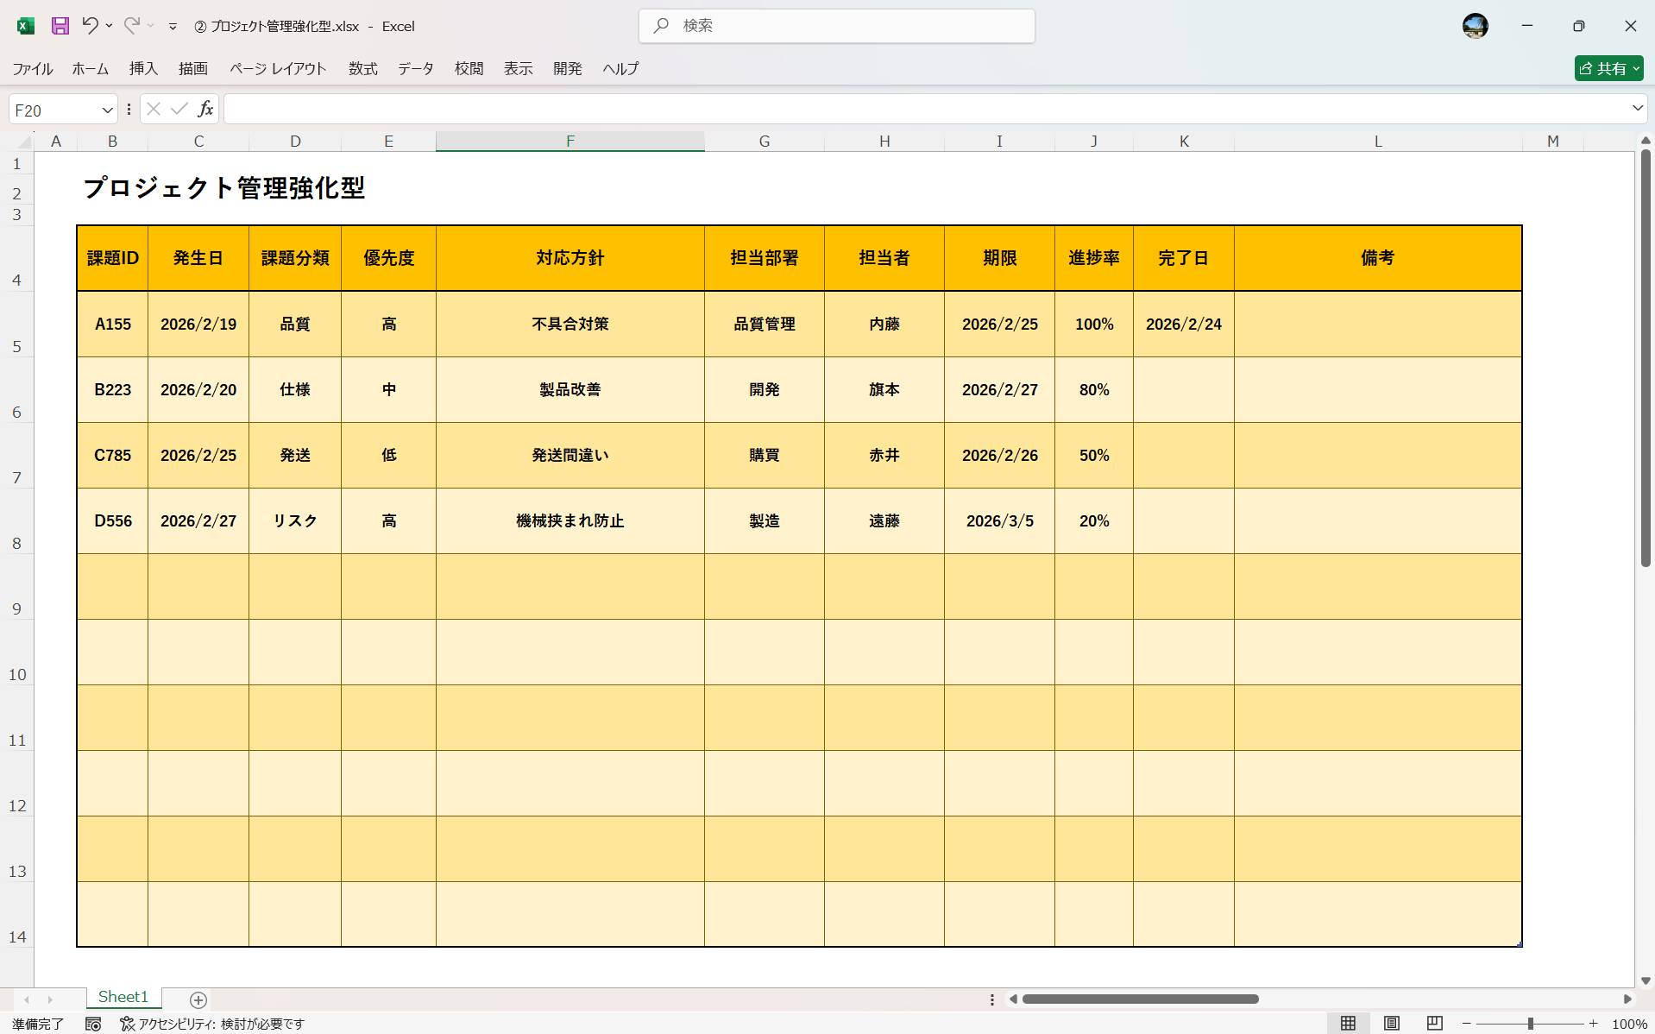Screen dimensions: 1655x1034
Task: Select the Sheet1 tab
Action: point(123,996)
